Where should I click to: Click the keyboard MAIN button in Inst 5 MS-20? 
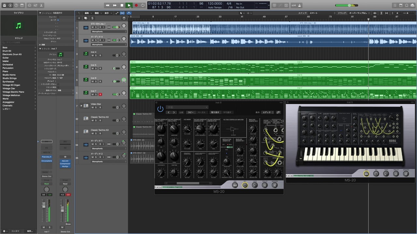click(x=366, y=174)
